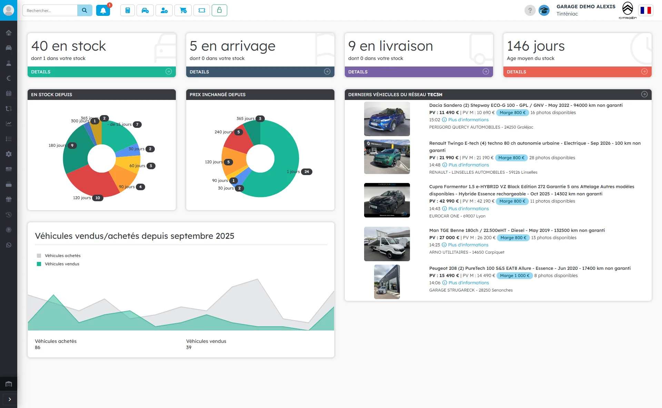
Task: Click the ticket icon in toolbar
Action: click(x=202, y=10)
